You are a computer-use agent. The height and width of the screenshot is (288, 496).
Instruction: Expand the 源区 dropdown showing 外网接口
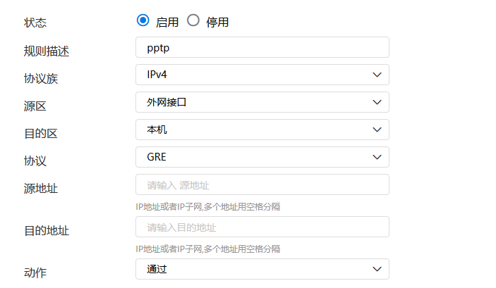click(x=262, y=102)
